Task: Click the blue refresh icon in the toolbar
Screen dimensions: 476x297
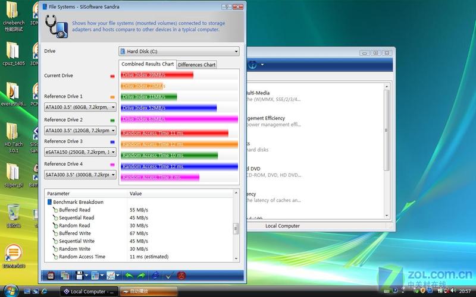Action: click(x=155, y=276)
